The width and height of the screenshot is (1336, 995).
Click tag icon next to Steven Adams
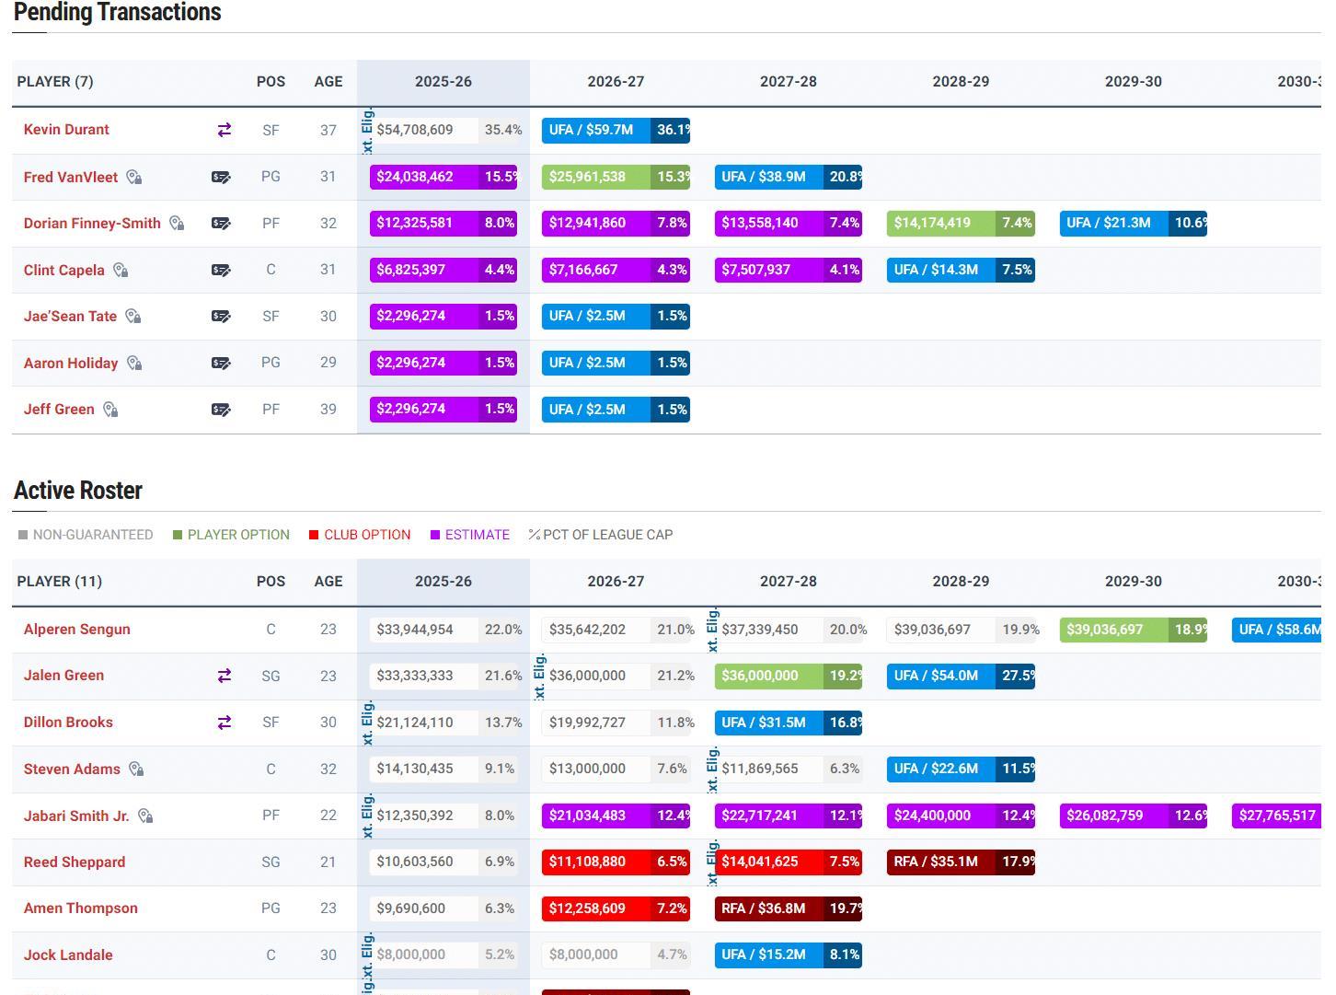(136, 769)
